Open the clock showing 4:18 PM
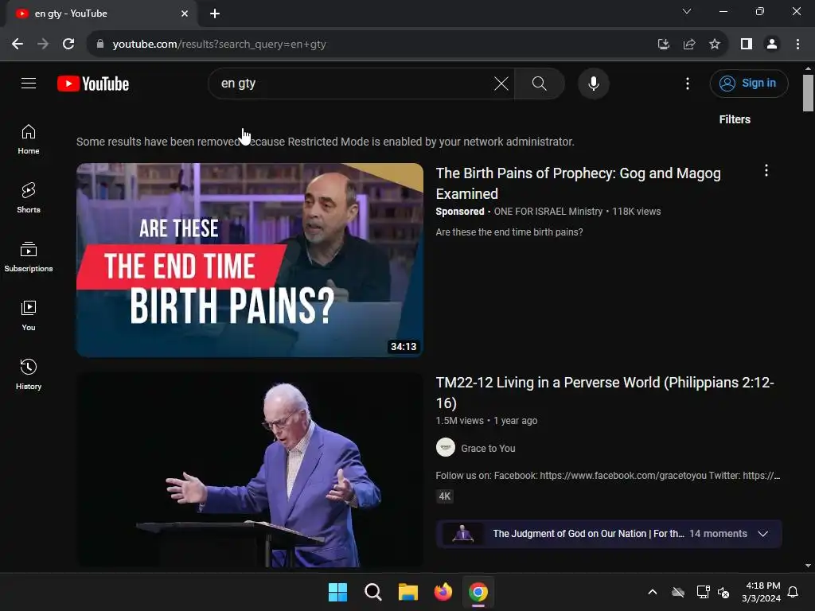Viewport: 815px width, 611px height. [x=762, y=592]
